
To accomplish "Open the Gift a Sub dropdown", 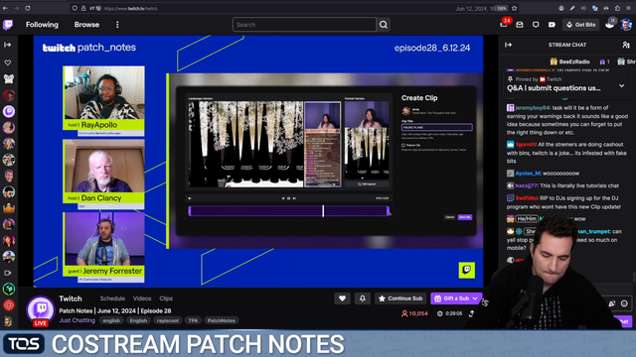I will [x=456, y=298].
